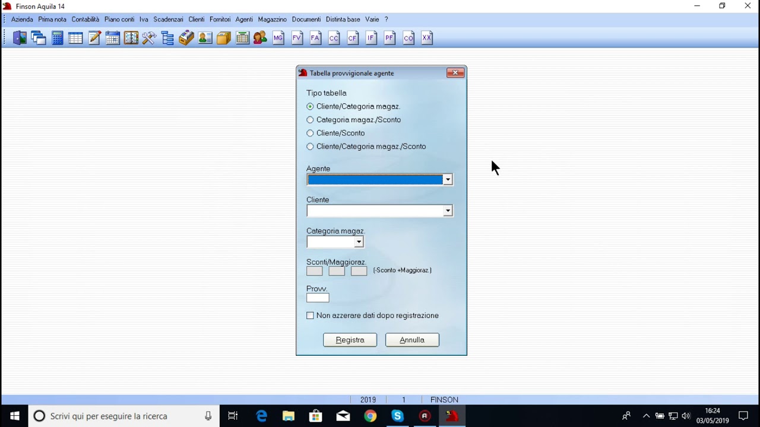Open the Contabilità menu
The height and width of the screenshot is (427, 760).
pyautogui.click(x=85, y=20)
